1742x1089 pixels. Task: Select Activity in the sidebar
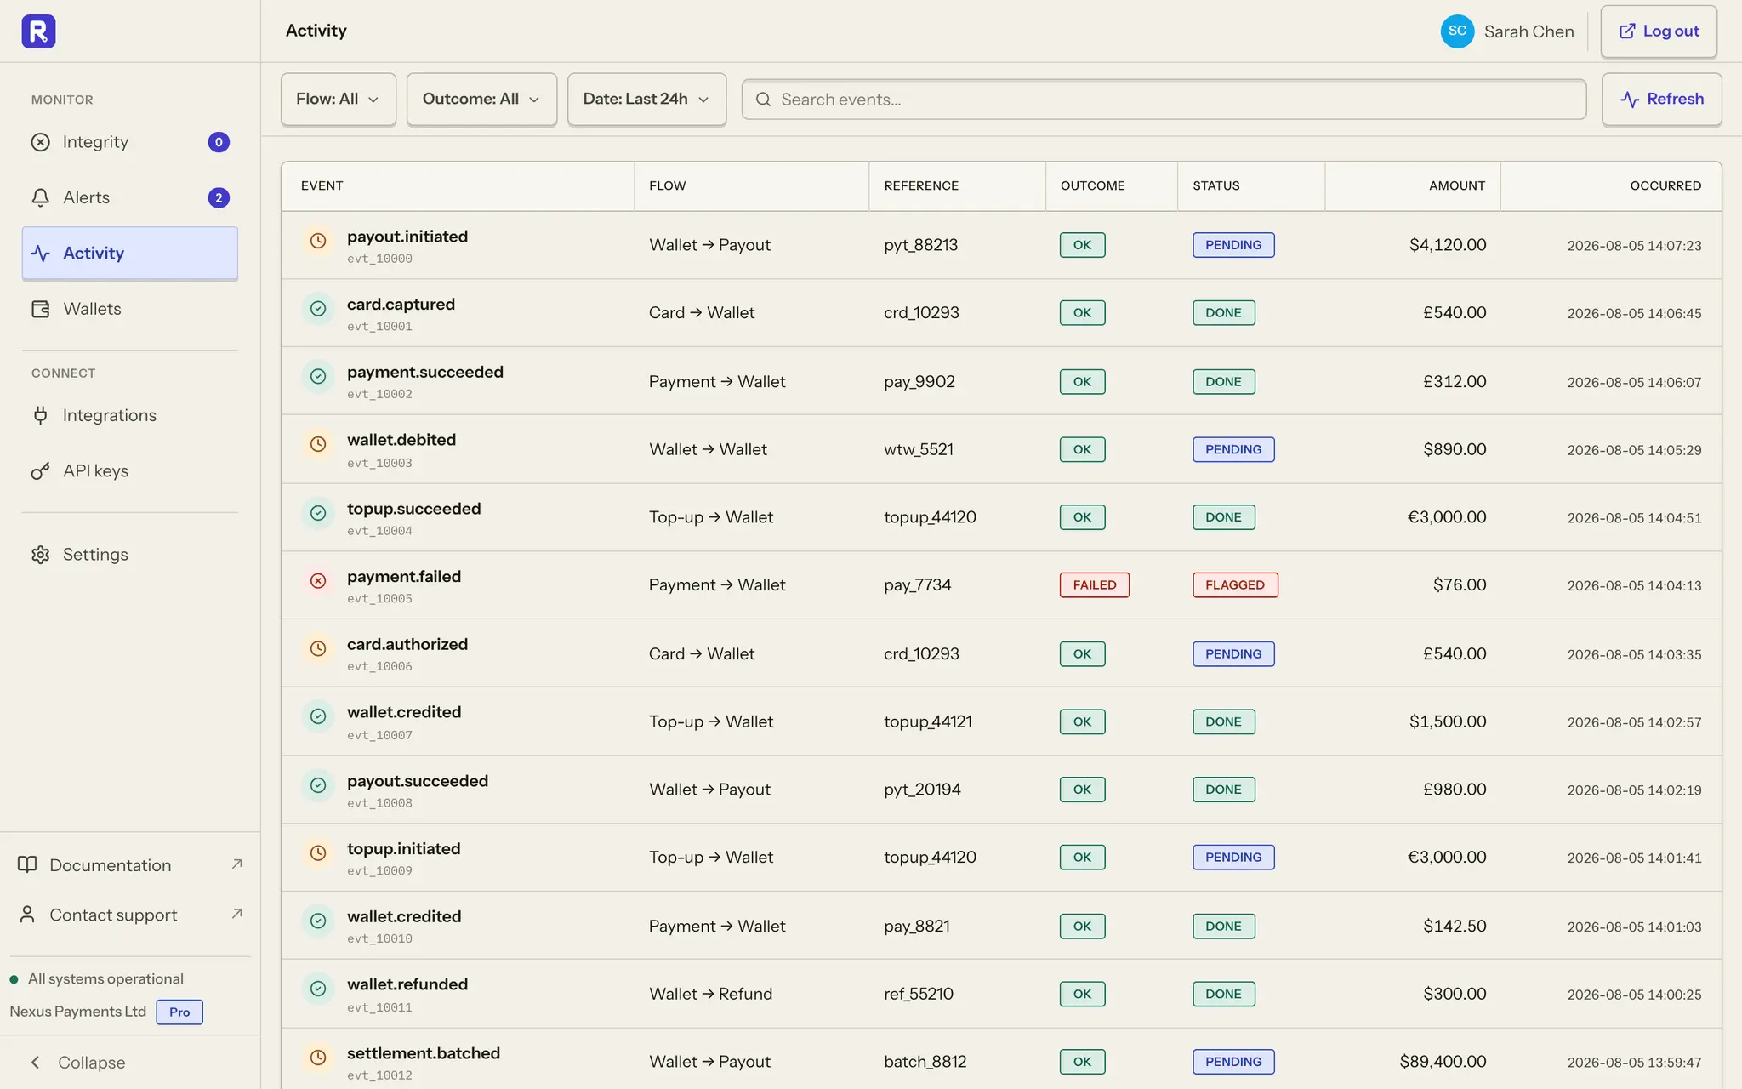tap(130, 254)
